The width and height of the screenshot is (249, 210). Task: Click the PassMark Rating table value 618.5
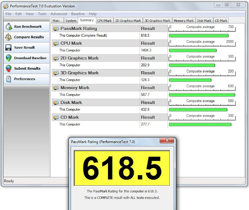[x=145, y=35]
